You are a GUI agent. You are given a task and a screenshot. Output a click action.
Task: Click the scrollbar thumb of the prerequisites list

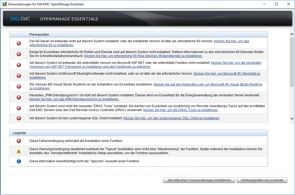292,62
